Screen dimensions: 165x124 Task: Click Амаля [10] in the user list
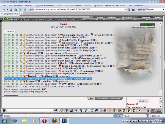(138, 107)
